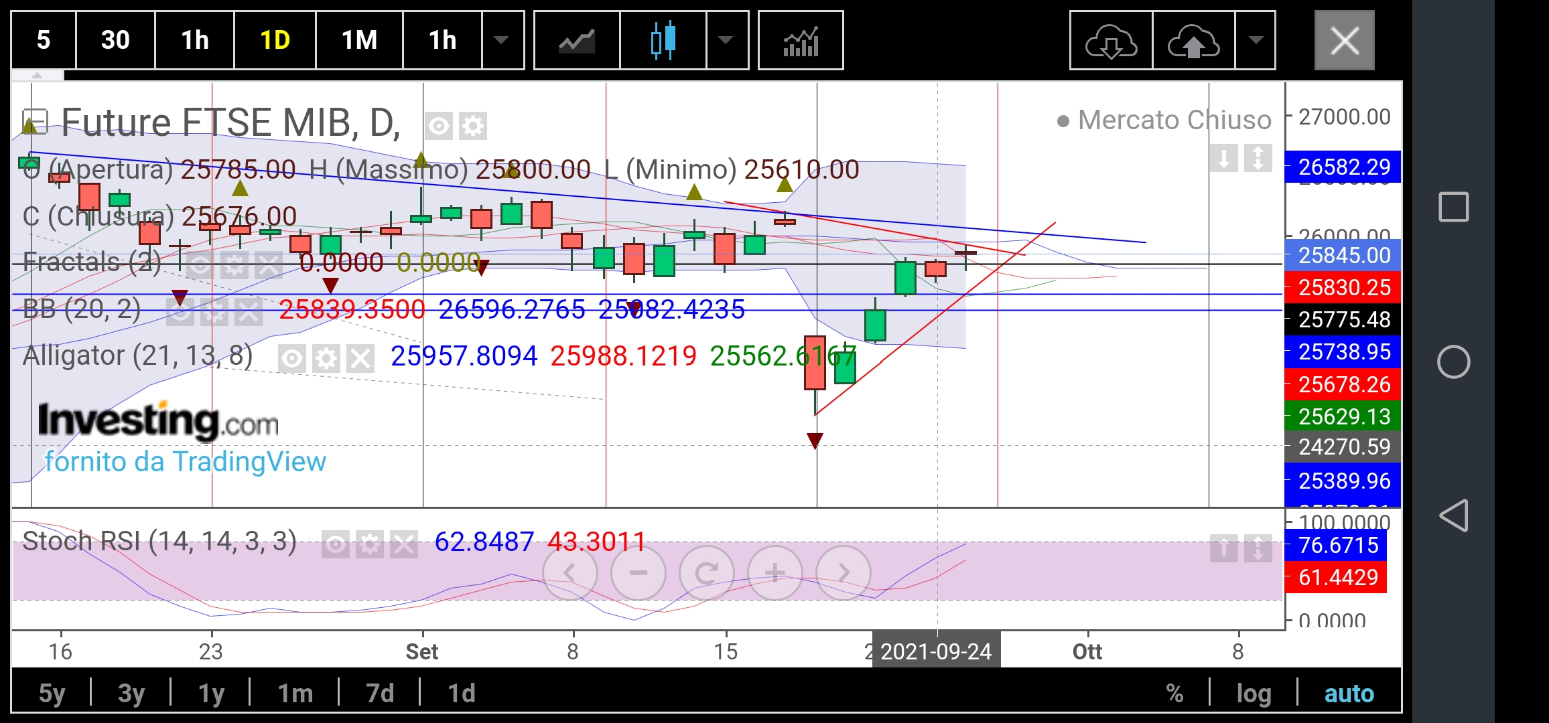1549x723 pixels.
Task: Click the 2021-09-24 date marker
Action: pos(936,651)
